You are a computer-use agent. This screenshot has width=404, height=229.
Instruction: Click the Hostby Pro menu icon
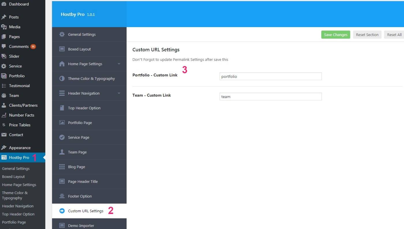tap(4, 157)
